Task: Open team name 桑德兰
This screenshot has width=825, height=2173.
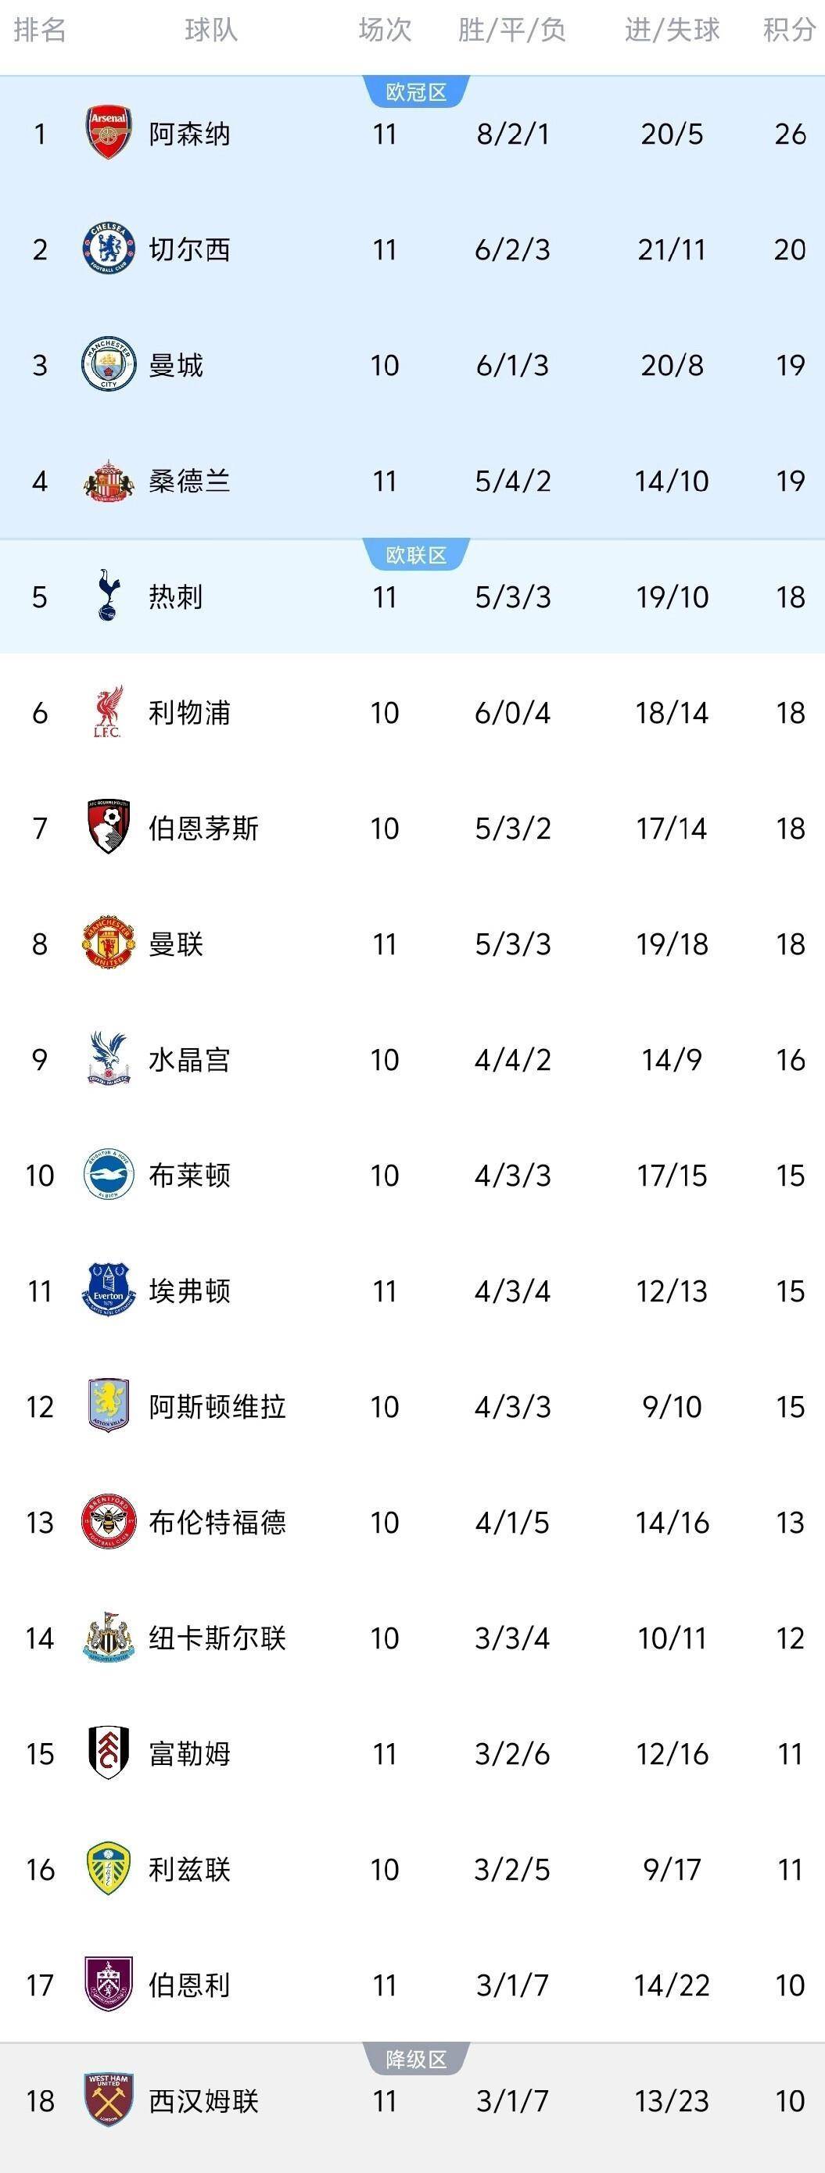Action: [189, 481]
